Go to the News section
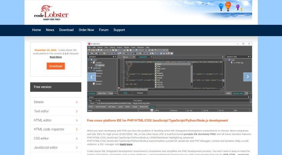 point(50,30)
